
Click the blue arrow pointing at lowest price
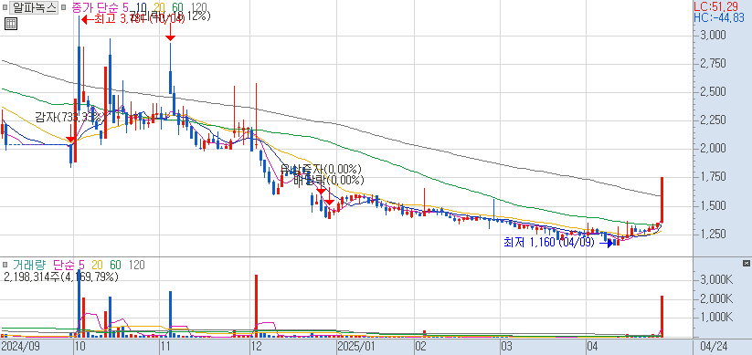(606, 243)
